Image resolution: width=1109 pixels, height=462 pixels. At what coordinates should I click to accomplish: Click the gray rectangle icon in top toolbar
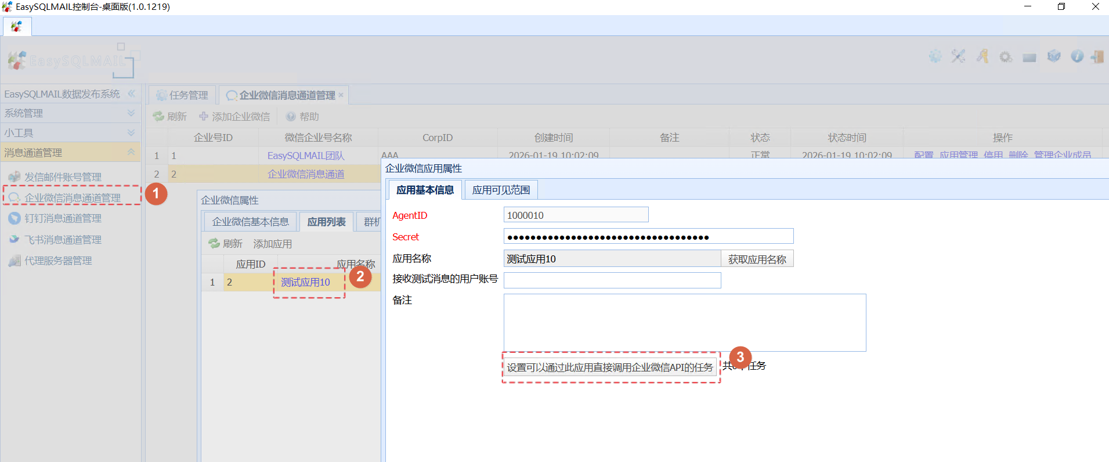[1029, 57]
